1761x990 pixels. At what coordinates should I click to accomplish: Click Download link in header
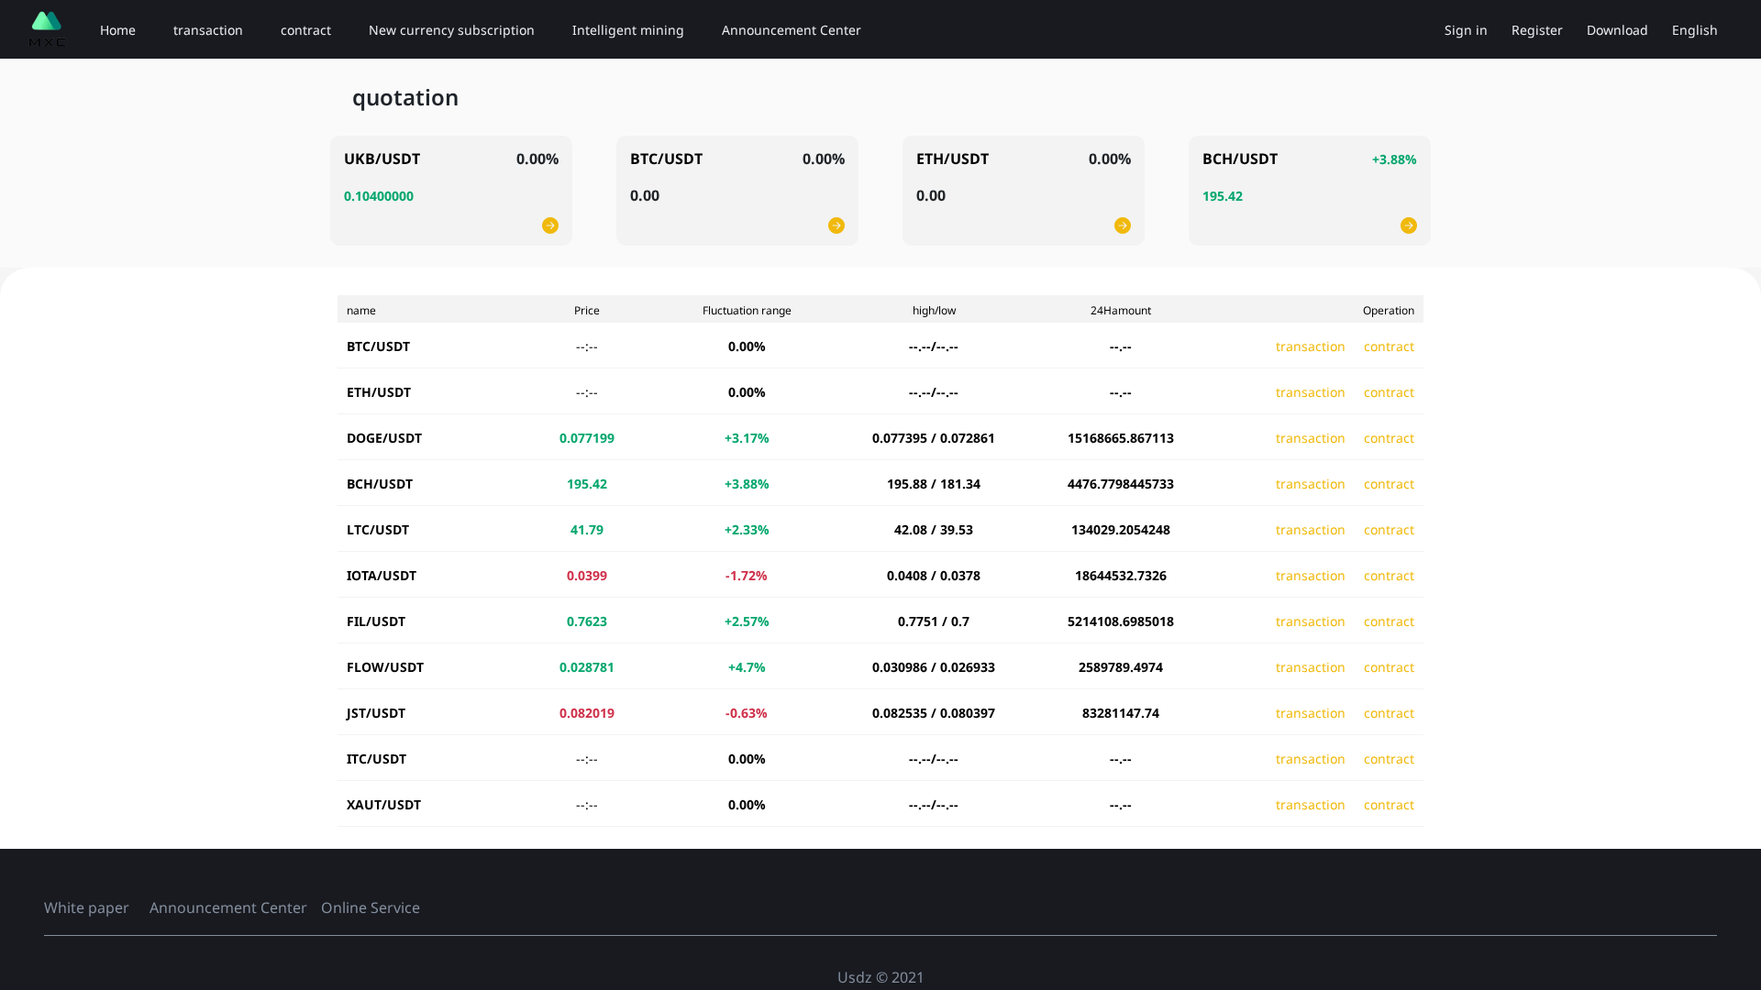1617,30
